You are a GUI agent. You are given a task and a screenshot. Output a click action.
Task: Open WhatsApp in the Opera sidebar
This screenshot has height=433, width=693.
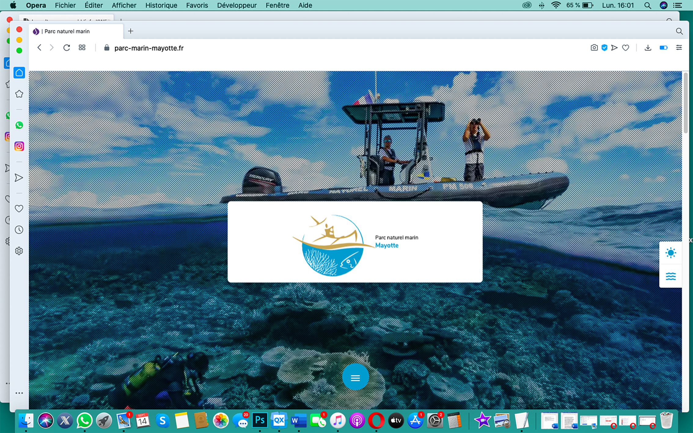19,125
